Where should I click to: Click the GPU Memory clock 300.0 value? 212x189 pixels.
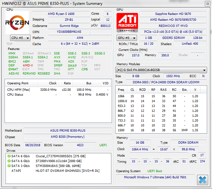pos(165,55)
